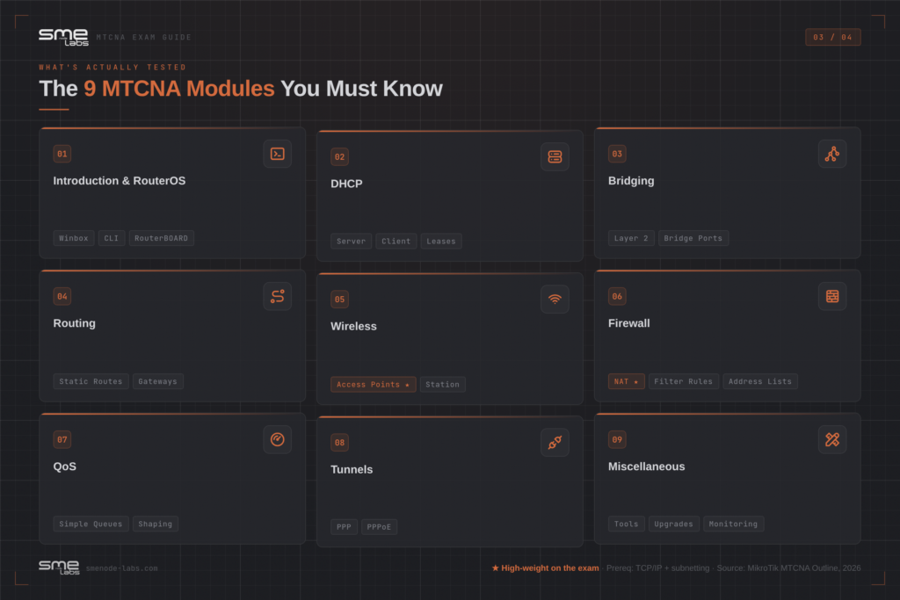This screenshot has width=900, height=600.
Task: Click the SME Labs logo in footer
Action: pyautogui.click(x=59, y=567)
